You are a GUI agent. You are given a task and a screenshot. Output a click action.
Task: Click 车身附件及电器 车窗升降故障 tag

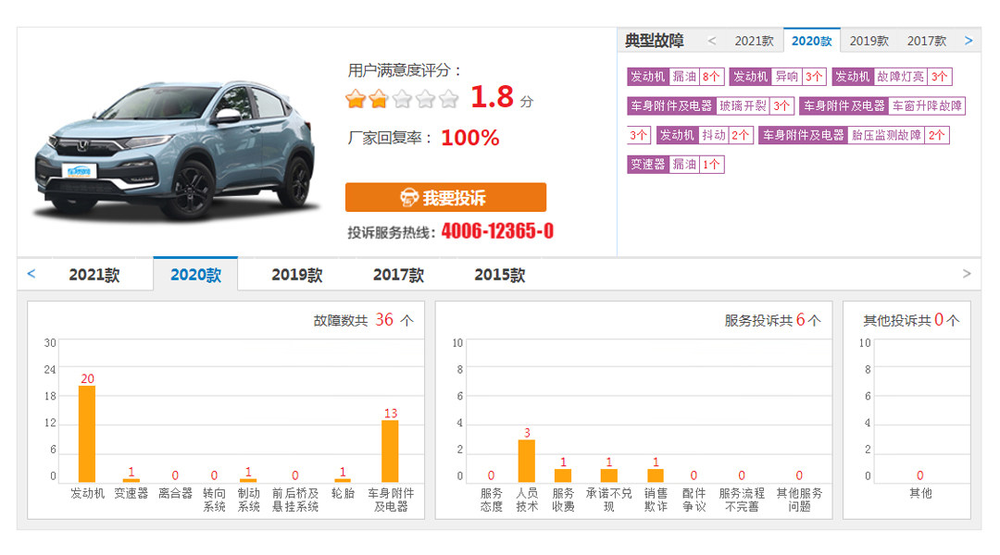(882, 105)
